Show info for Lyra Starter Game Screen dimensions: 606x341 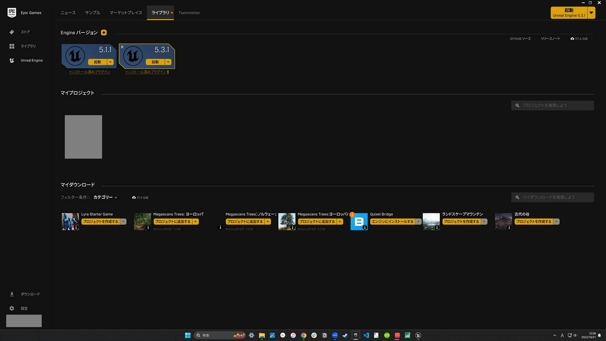(x=76, y=228)
